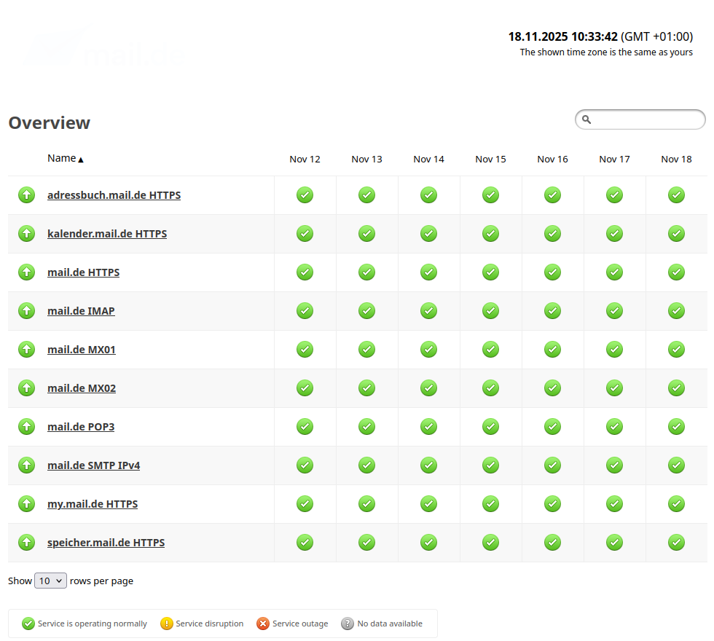Click Nov 16 status check for mail.de MX01
714x641 pixels.
(552, 350)
